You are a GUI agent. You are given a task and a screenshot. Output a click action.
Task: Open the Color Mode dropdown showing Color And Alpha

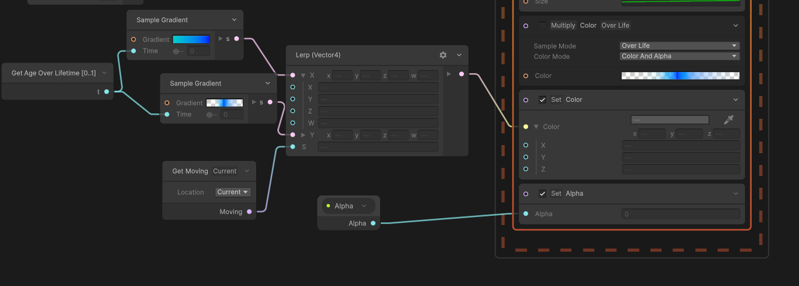point(680,56)
